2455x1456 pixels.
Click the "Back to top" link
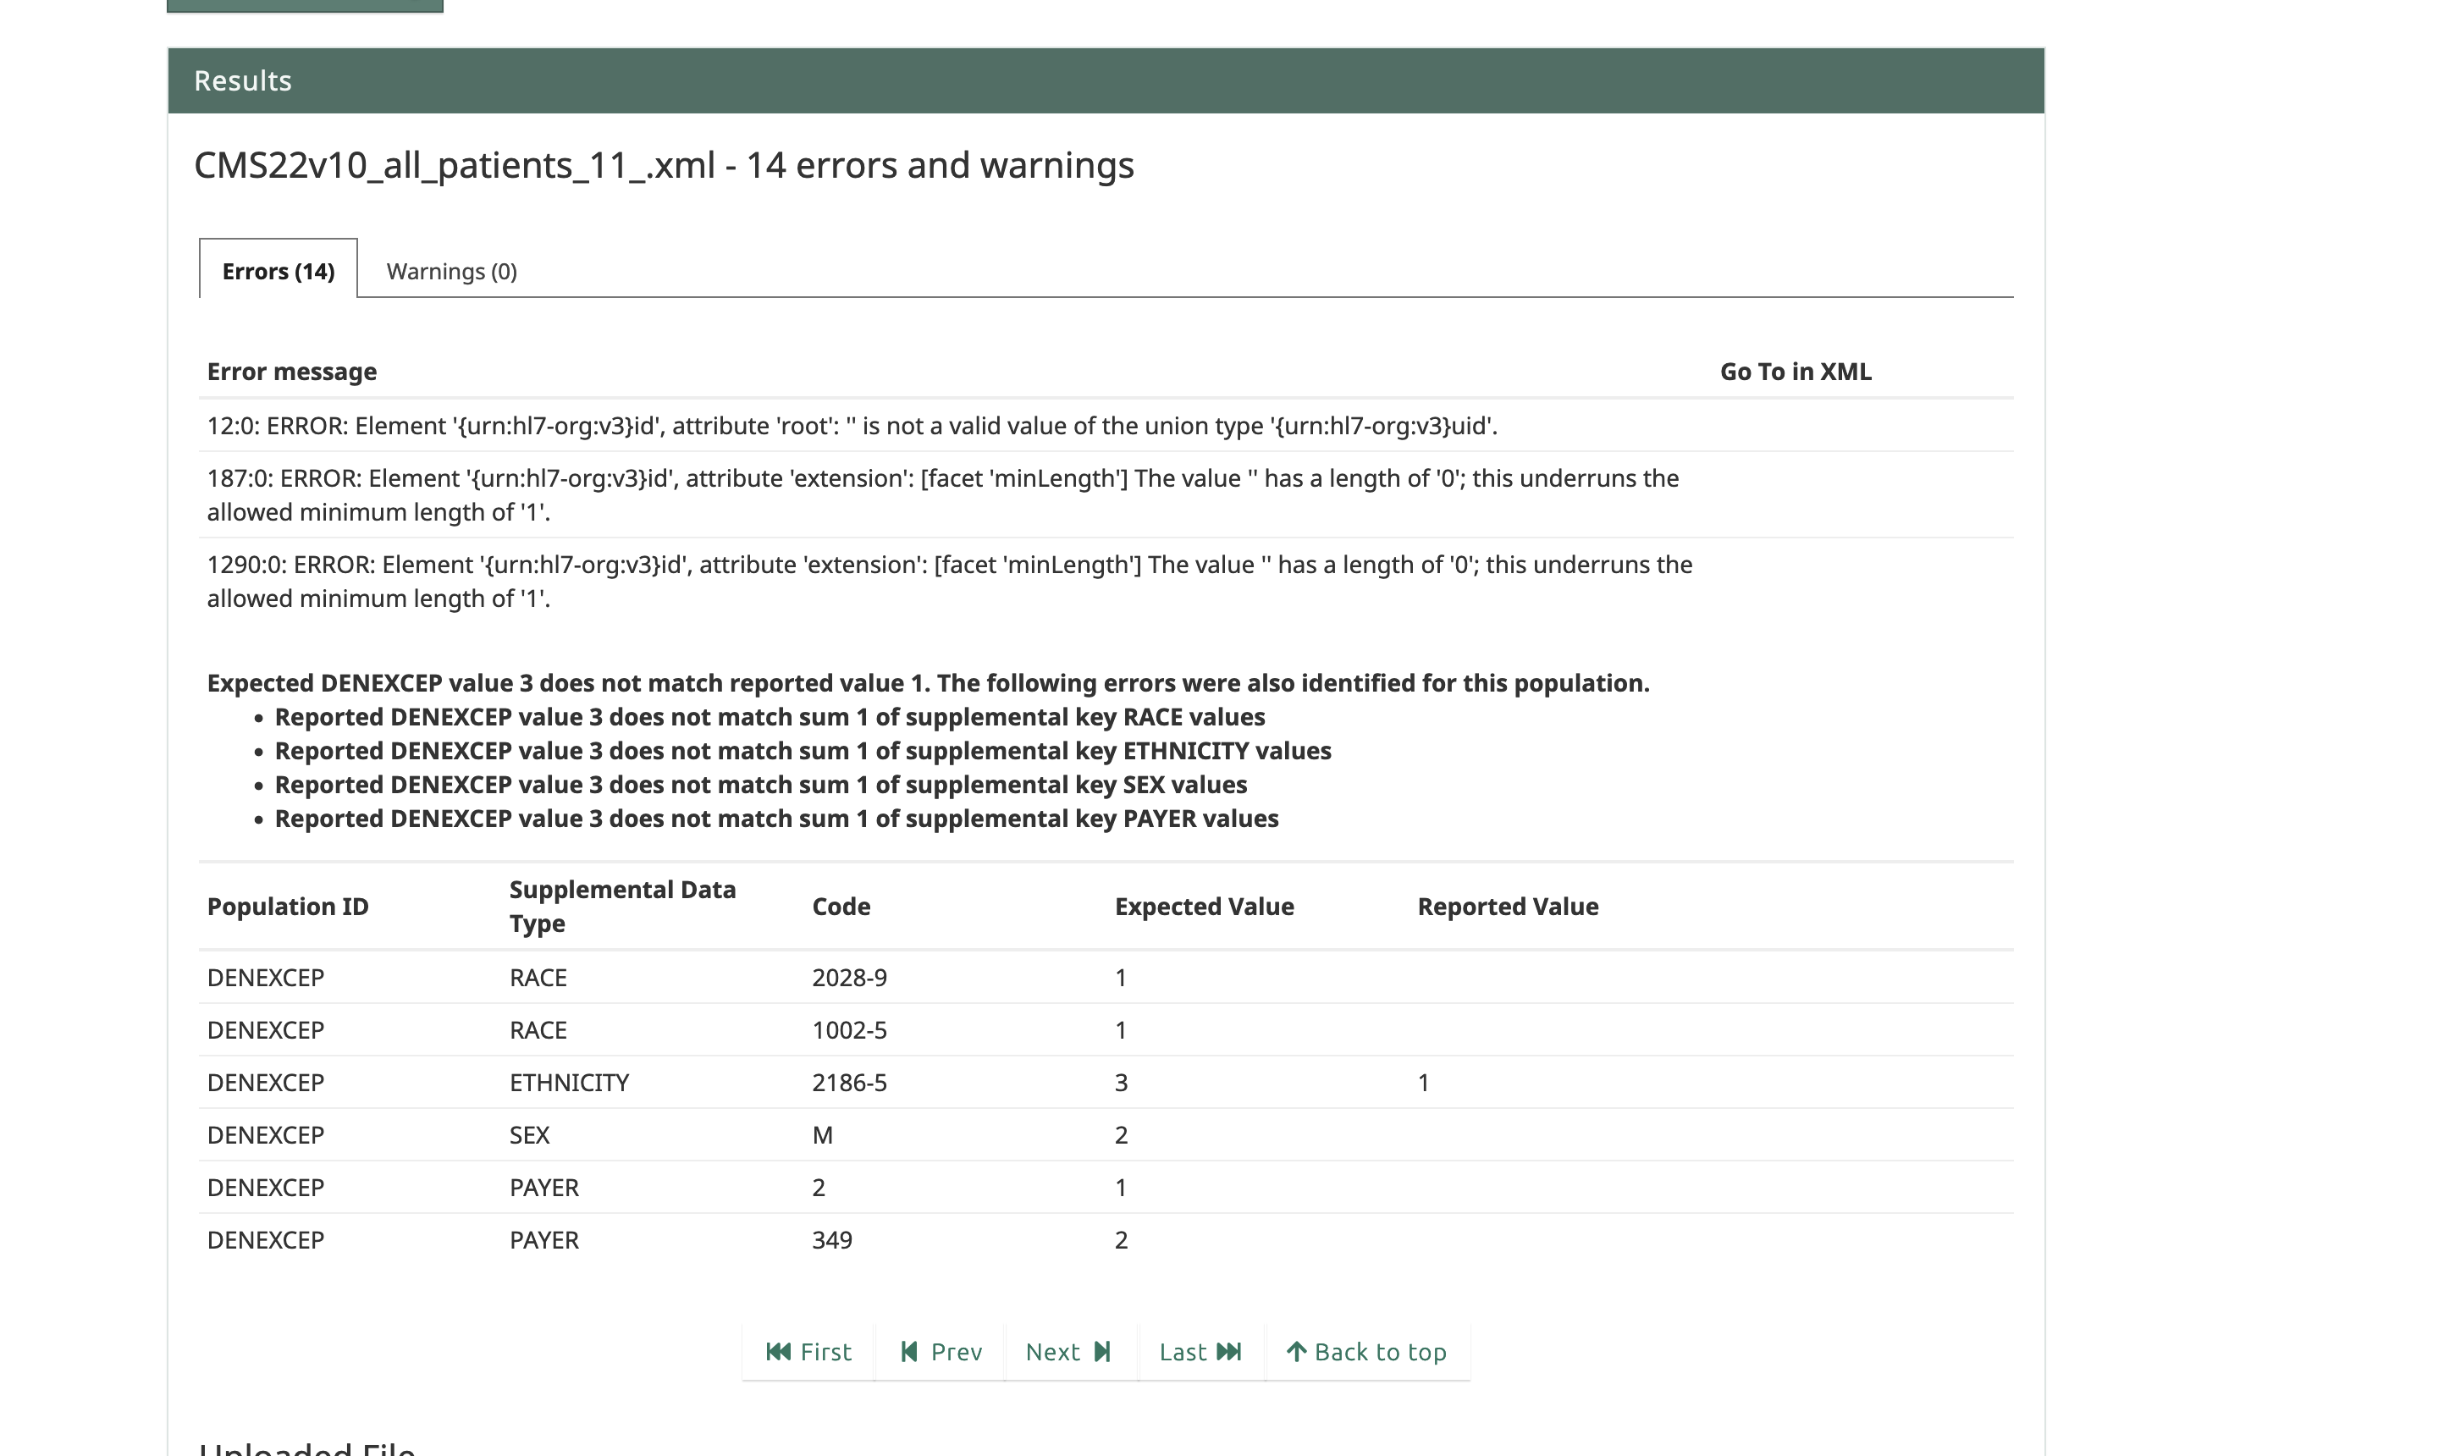tap(1380, 1351)
